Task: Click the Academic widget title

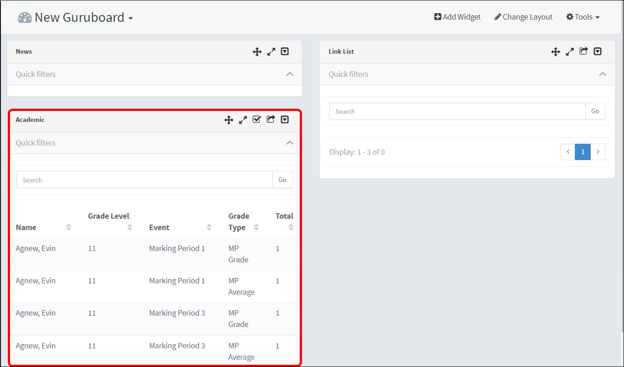Action: coord(30,120)
